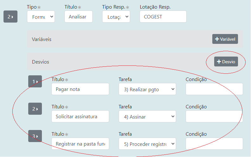The width and height of the screenshot is (251, 157).
Task: Expand the task number 2 handle
Action: (x=10, y=17)
